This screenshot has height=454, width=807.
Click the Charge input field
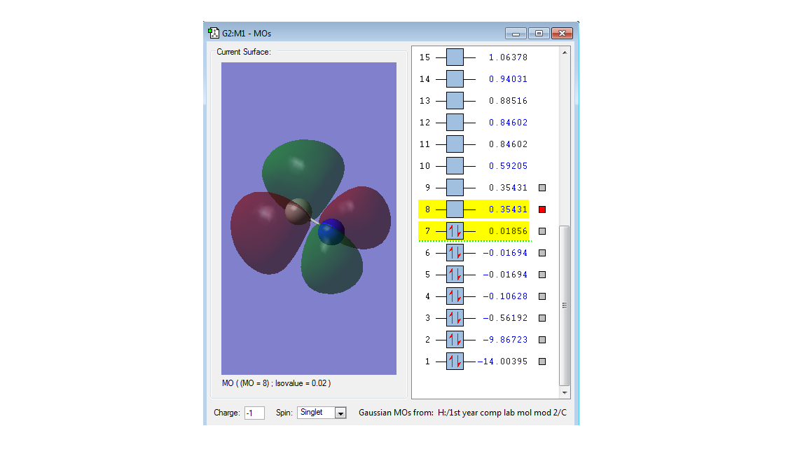coord(254,413)
